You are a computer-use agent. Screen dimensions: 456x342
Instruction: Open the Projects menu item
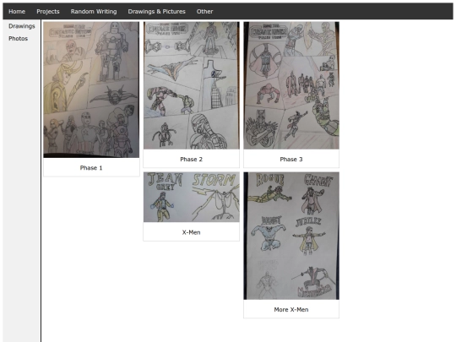pos(48,11)
